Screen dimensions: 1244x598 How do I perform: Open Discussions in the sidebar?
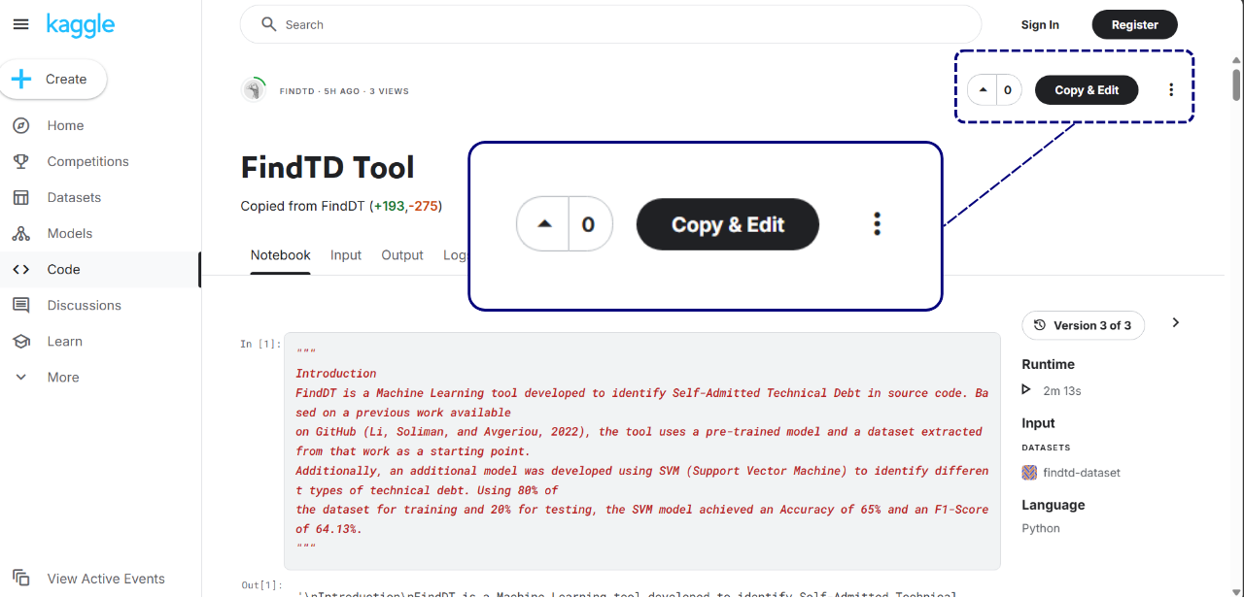(x=84, y=305)
